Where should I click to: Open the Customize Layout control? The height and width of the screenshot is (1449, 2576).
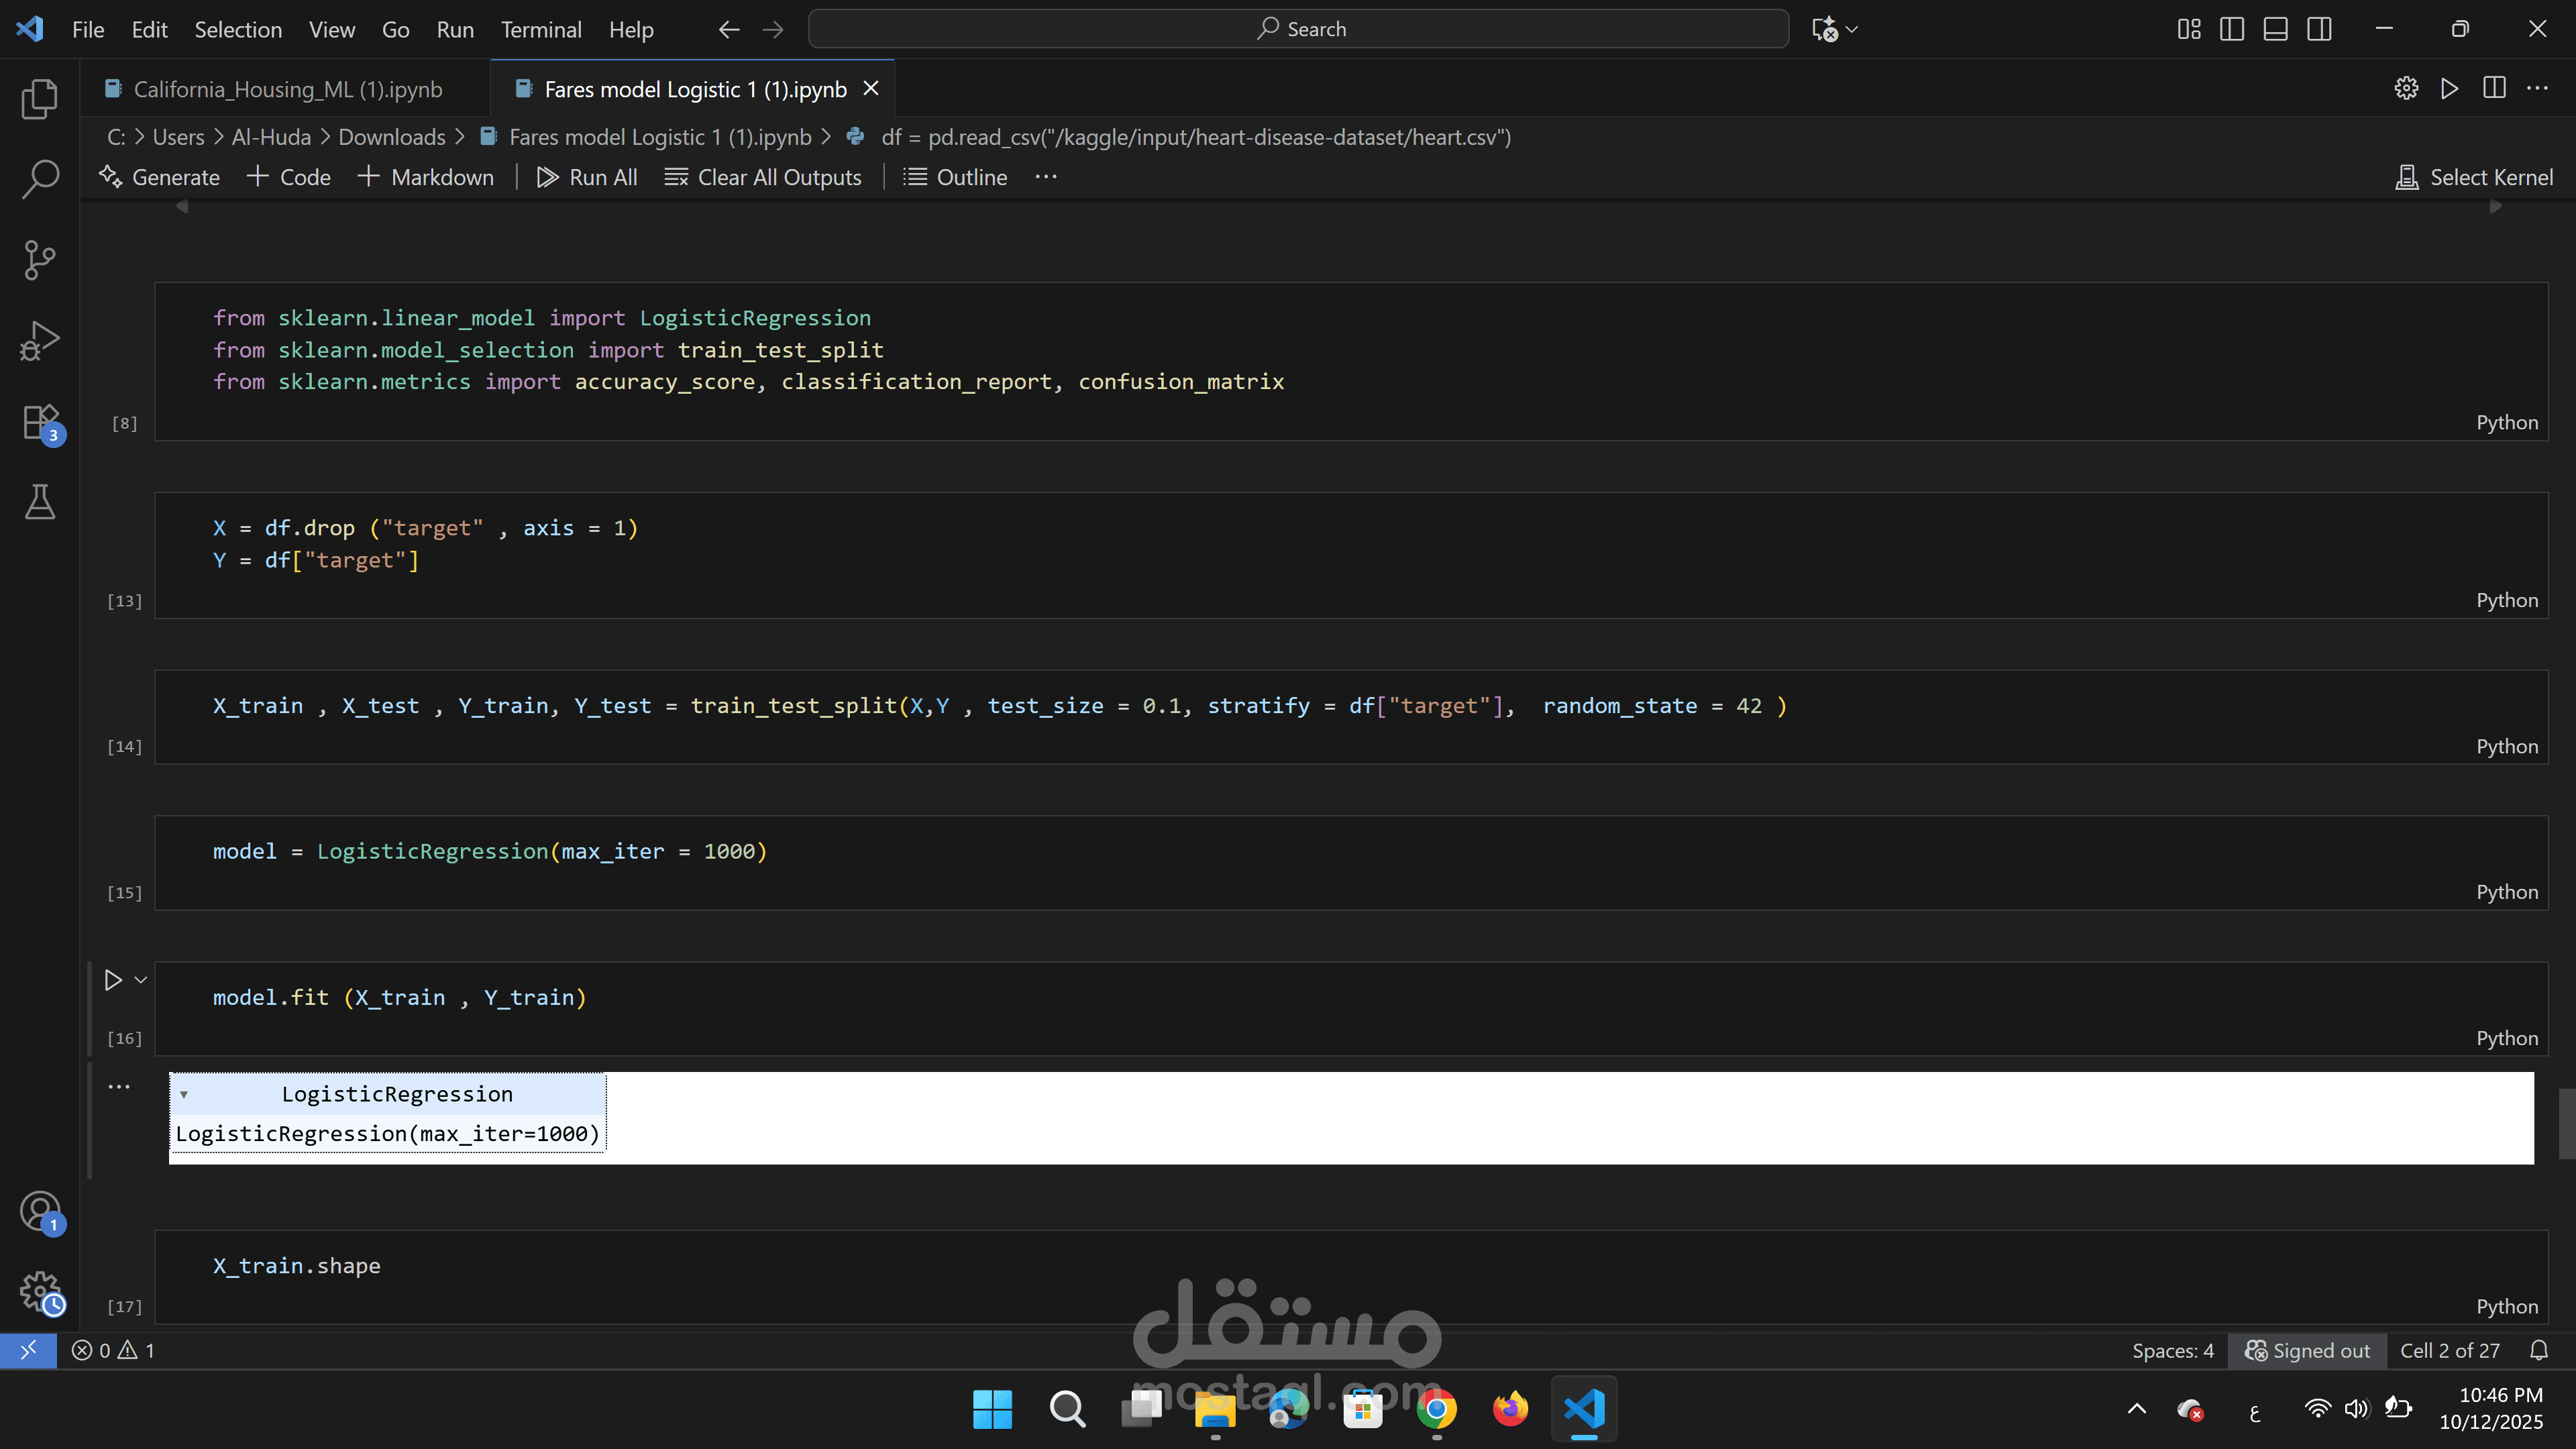click(x=2188, y=30)
